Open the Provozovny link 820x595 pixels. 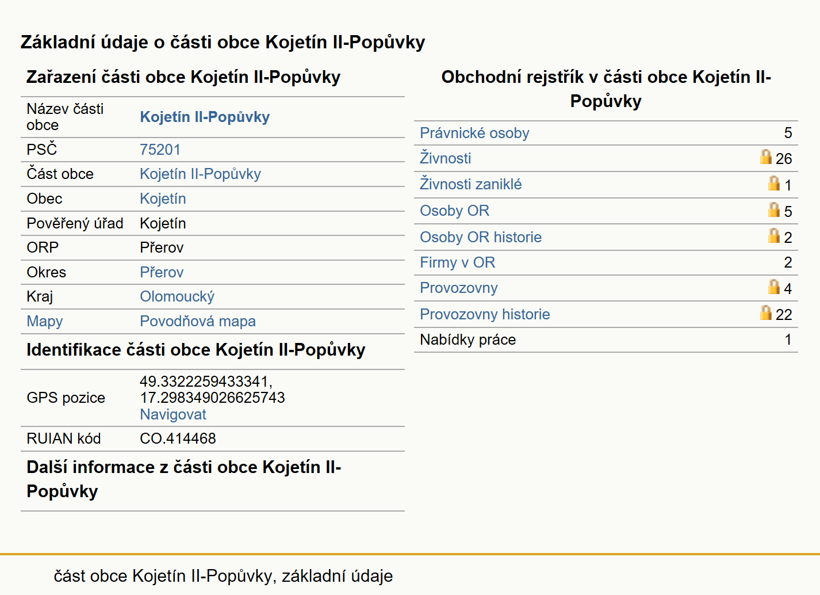(459, 288)
